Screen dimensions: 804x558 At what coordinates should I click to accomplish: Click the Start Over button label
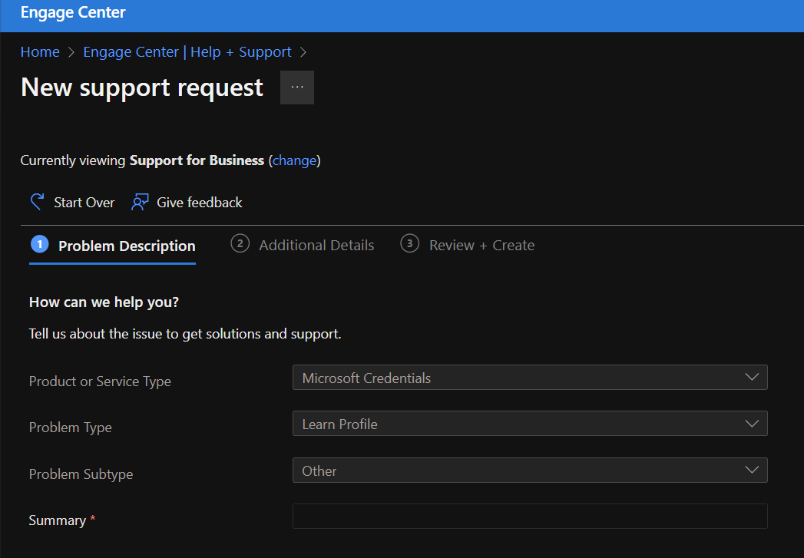(84, 203)
